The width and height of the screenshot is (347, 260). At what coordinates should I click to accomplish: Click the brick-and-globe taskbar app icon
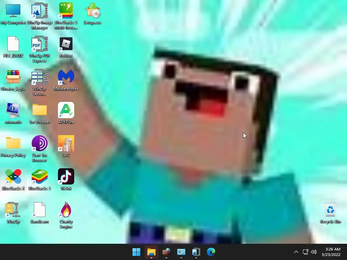(x=166, y=252)
